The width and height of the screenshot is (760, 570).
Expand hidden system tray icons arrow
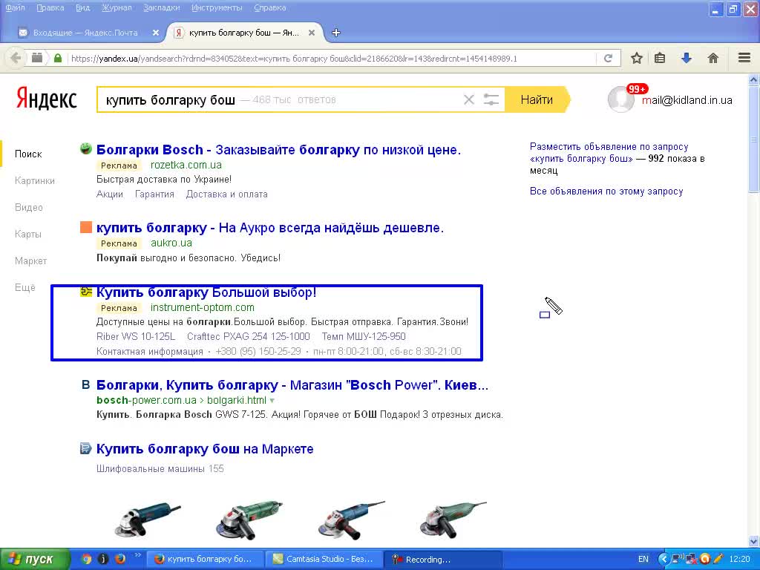click(x=664, y=559)
